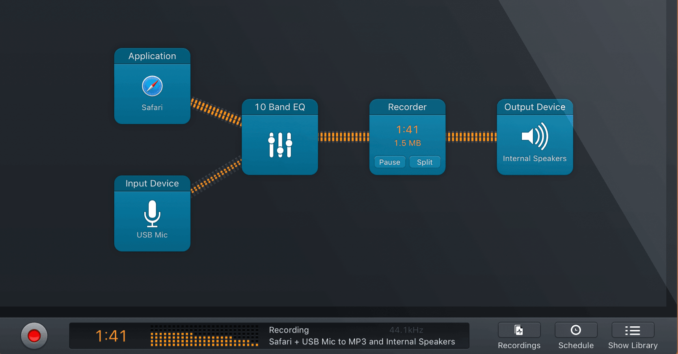Click the Output Device block header
The width and height of the screenshot is (678, 354).
click(x=535, y=107)
